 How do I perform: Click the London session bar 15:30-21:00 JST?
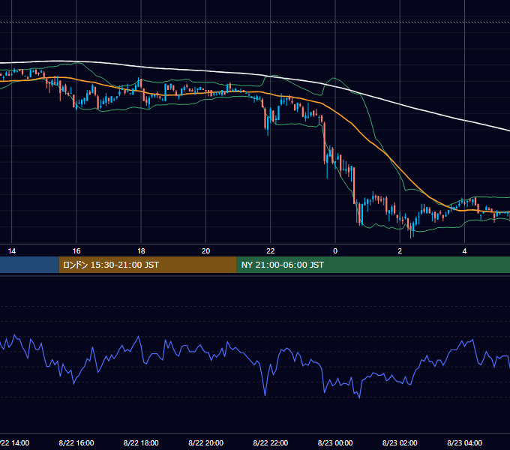(x=148, y=265)
